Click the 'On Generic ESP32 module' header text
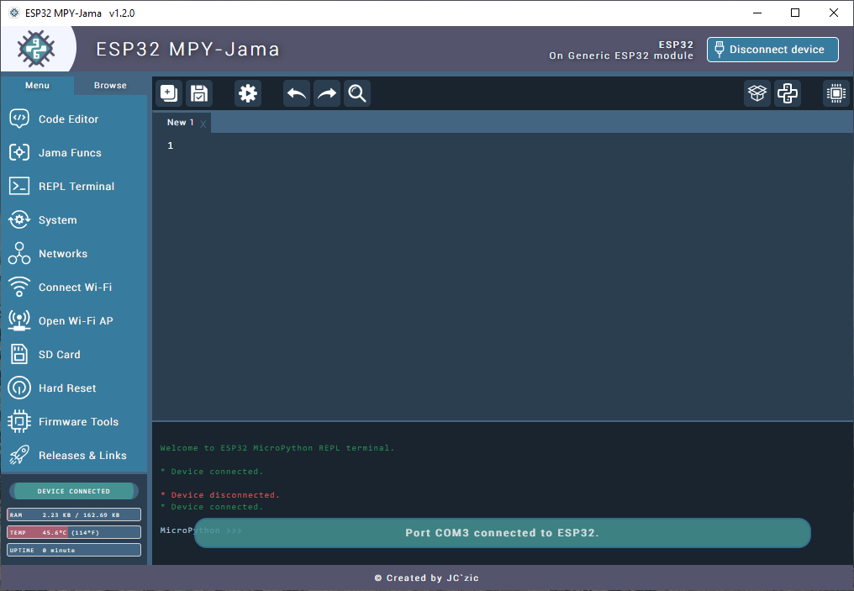The height and width of the screenshot is (591, 854). (x=621, y=55)
